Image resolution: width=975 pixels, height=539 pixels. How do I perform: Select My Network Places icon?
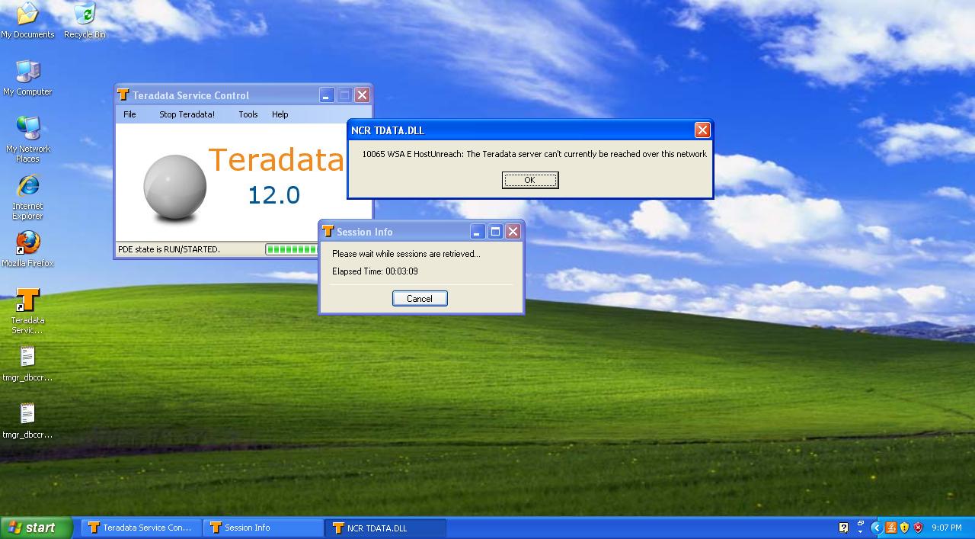coord(27,139)
